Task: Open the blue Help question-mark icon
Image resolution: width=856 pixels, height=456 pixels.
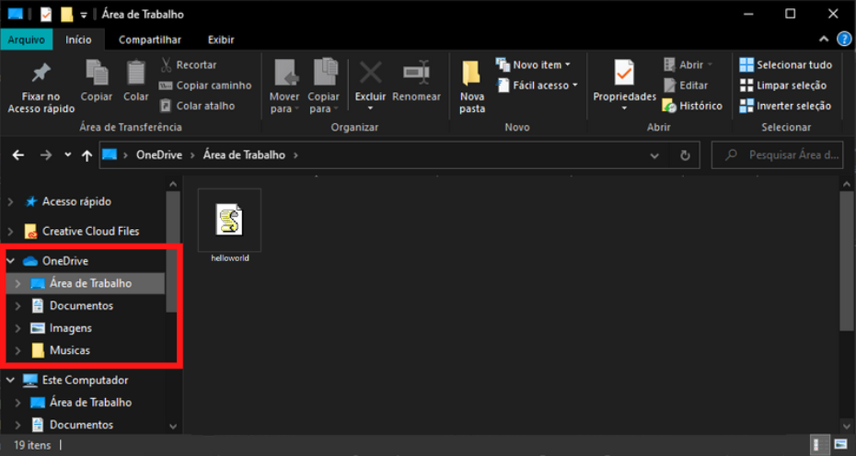Action: pyautogui.click(x=844, y=40)
